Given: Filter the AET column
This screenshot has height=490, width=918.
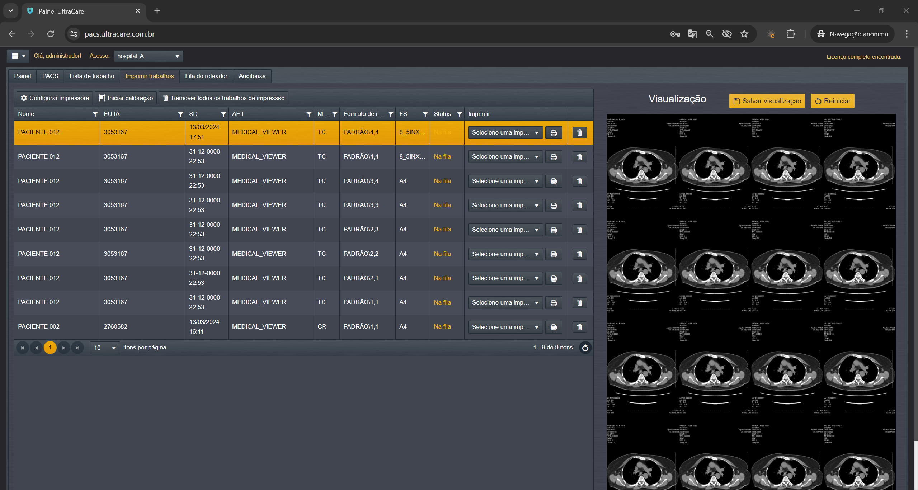Looking at the screenshot, I should click(x=309, y=114).
